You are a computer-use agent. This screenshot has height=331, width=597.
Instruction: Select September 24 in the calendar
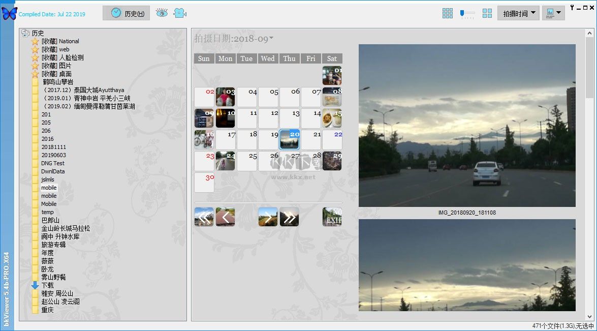[x=225, y=161]
